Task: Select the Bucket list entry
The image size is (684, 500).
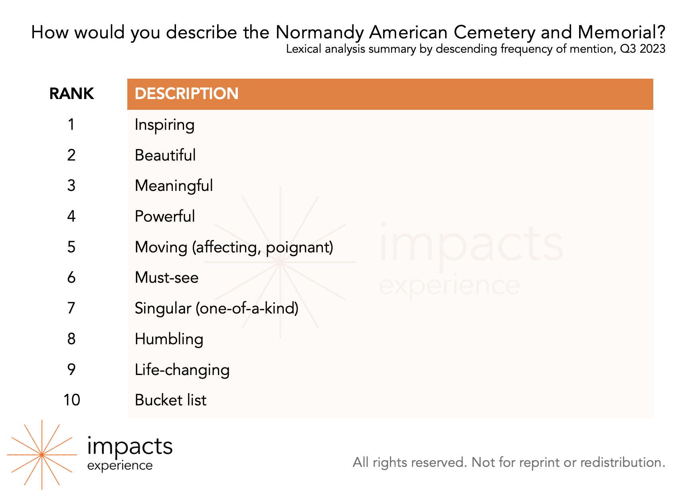Action: [x=171, y=400]
